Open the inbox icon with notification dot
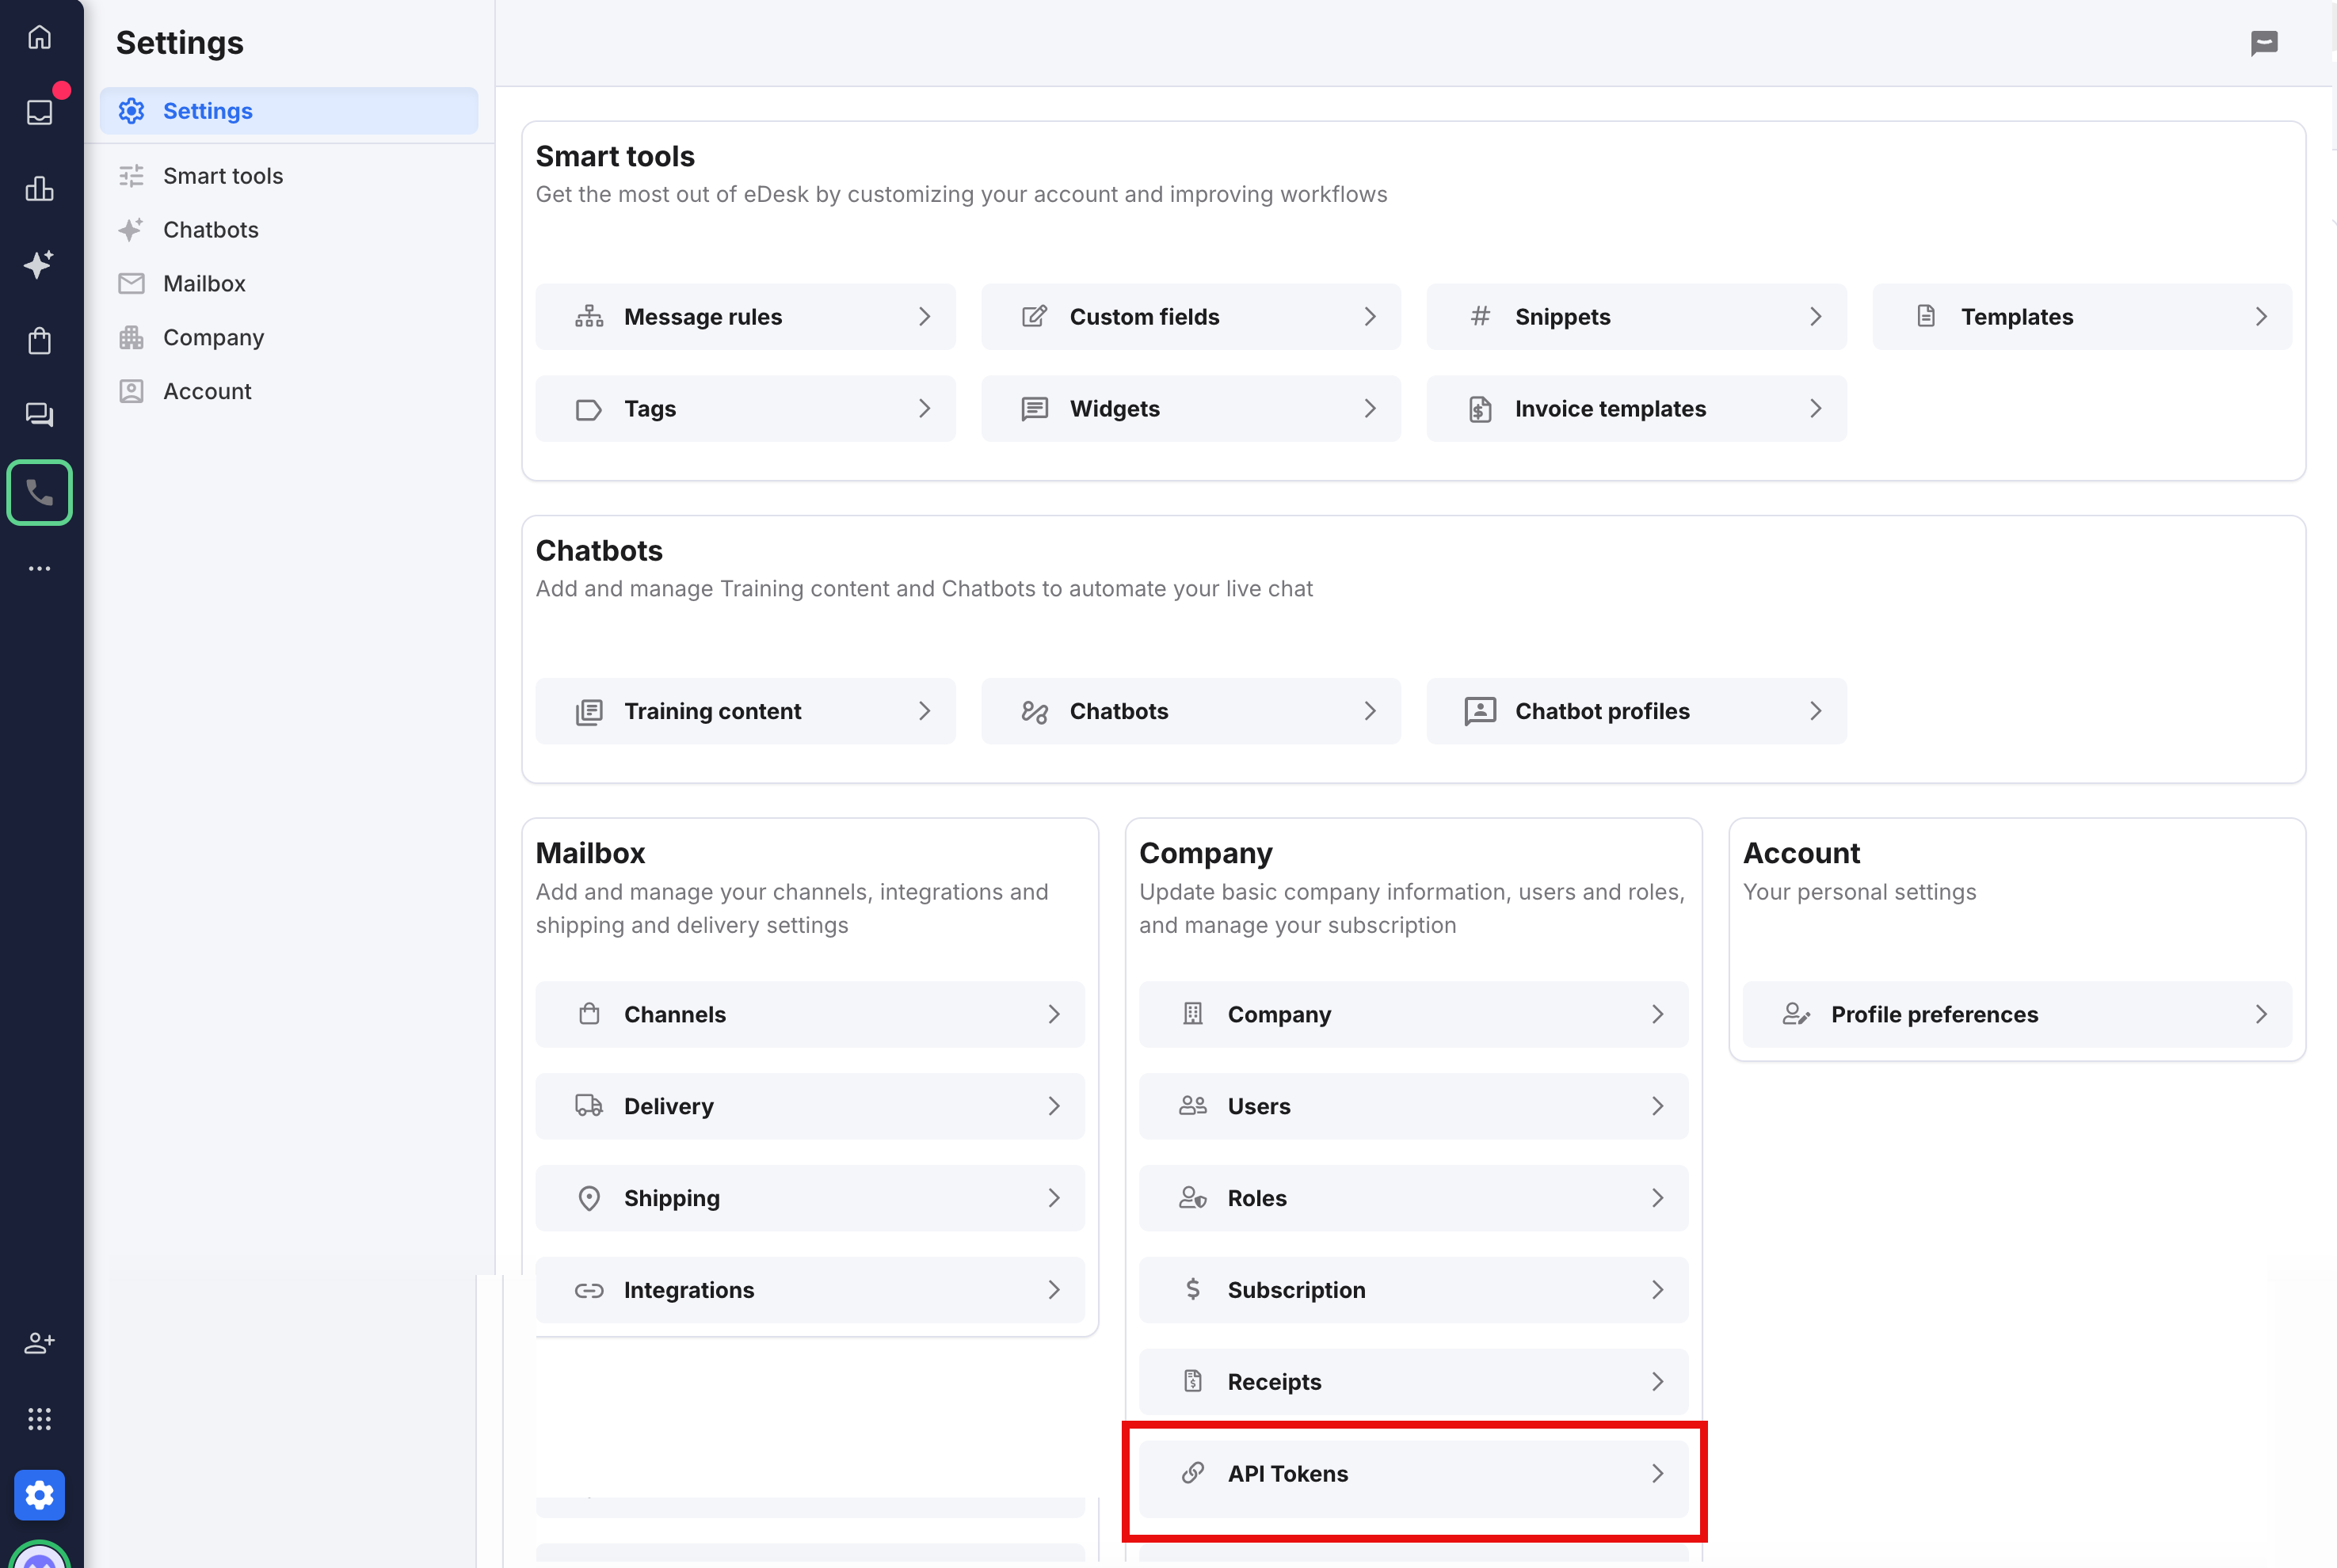2337x1568 pixels. (40, 112)
